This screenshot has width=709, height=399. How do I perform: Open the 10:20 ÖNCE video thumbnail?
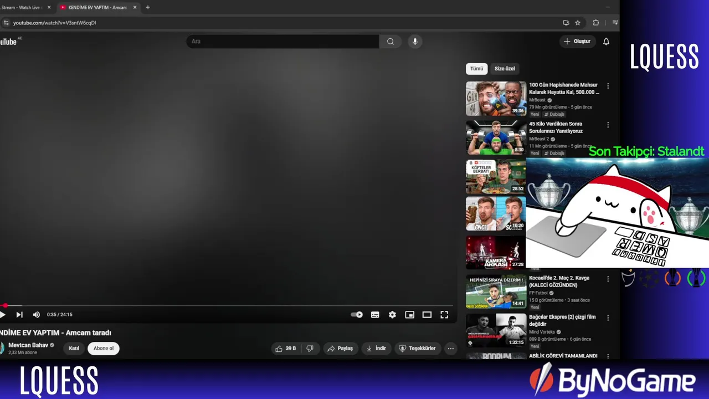[x=496, y=213]
